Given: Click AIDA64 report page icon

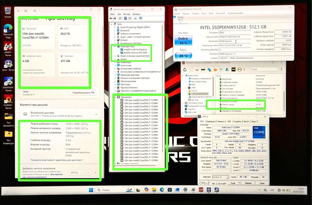Looking at the screenshot, I should point(191,70).
